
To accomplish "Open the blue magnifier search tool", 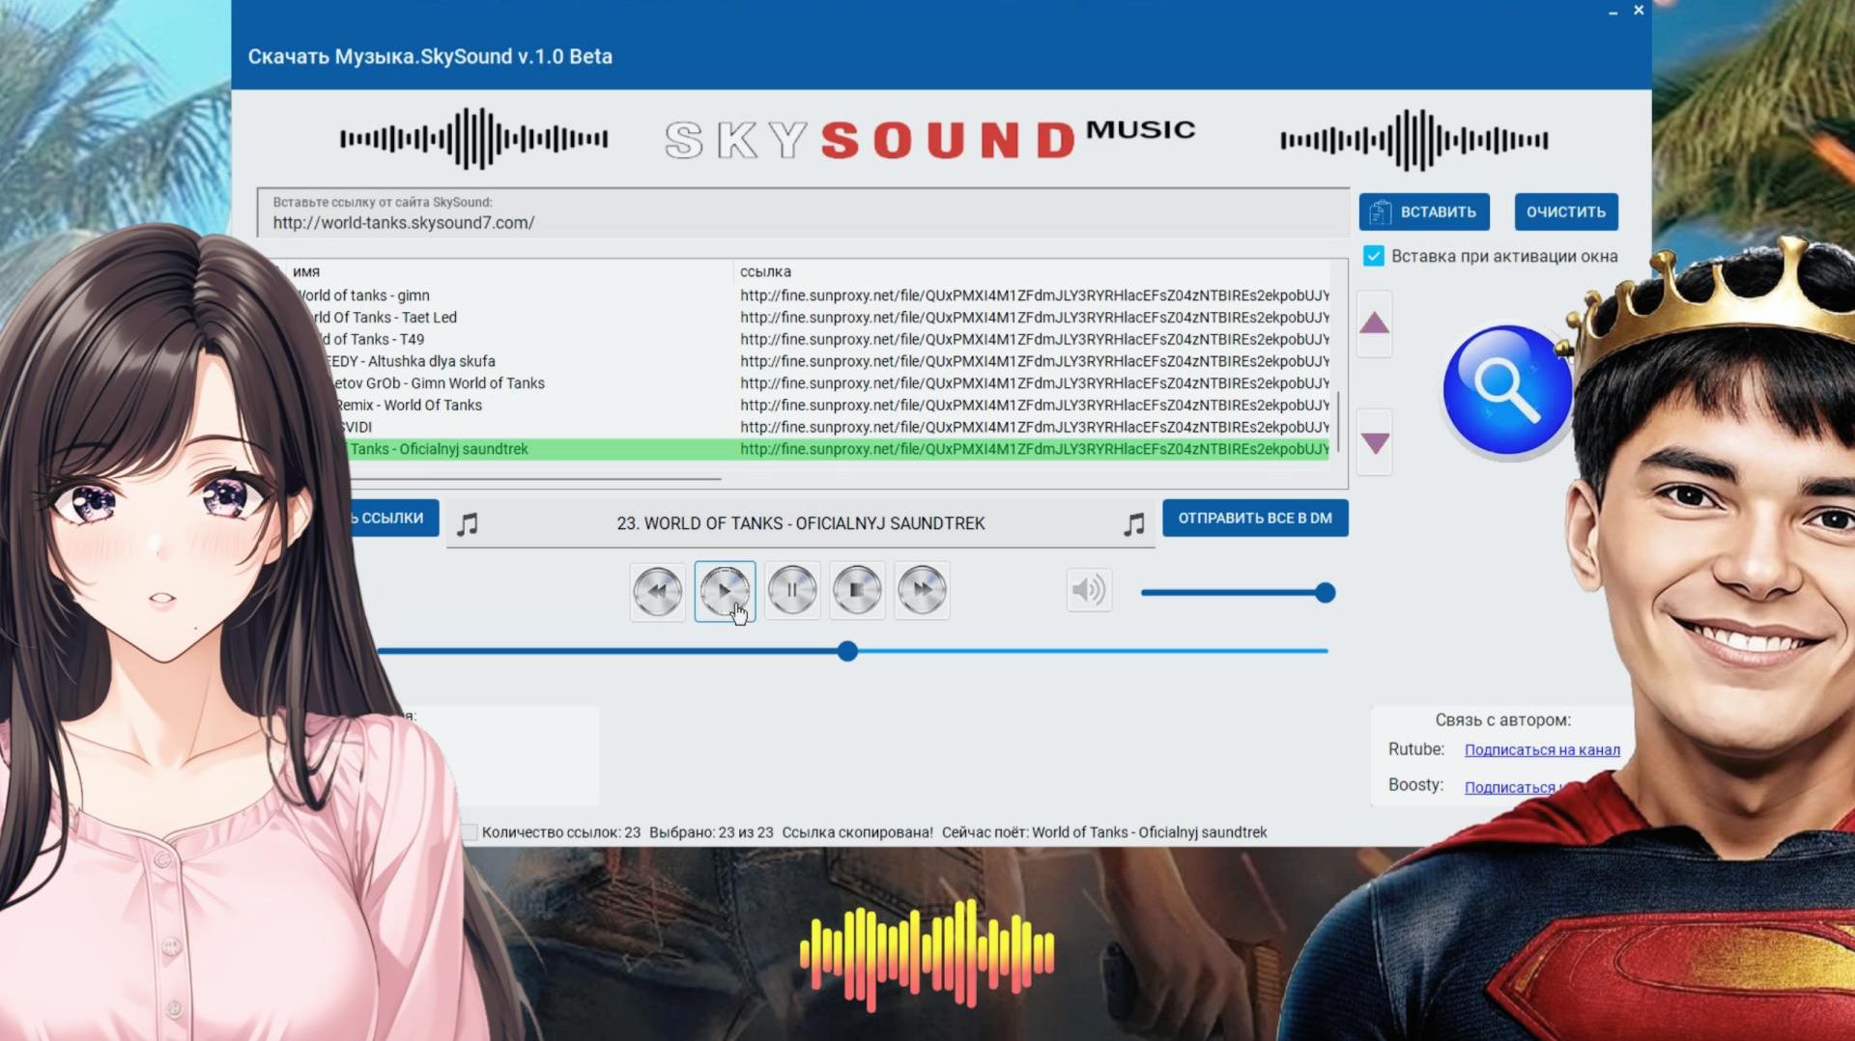I will pos(1506,387).
